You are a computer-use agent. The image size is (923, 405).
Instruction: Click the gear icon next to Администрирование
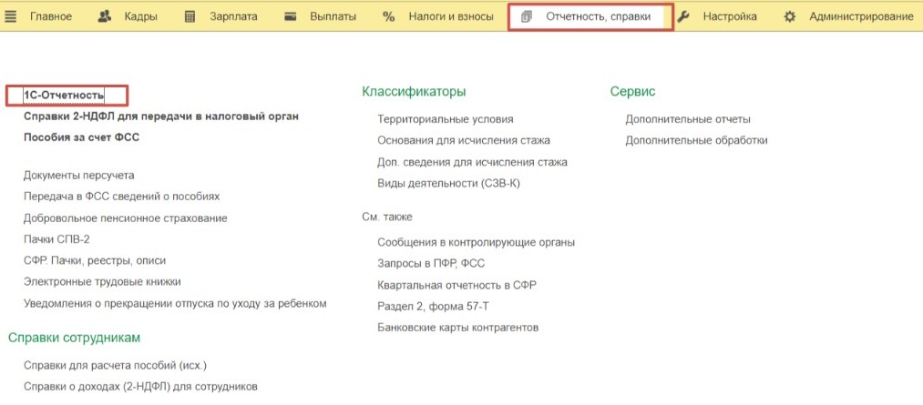point(790,16)
